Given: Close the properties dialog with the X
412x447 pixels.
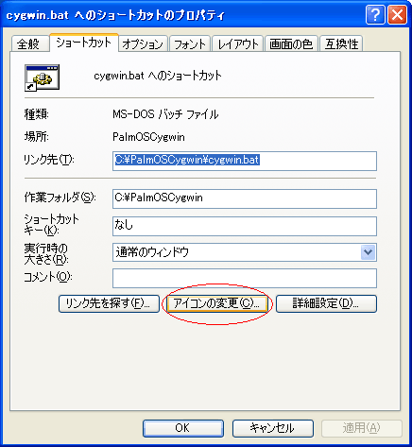Looking at the screenshot, I should [x=397, y=15].
